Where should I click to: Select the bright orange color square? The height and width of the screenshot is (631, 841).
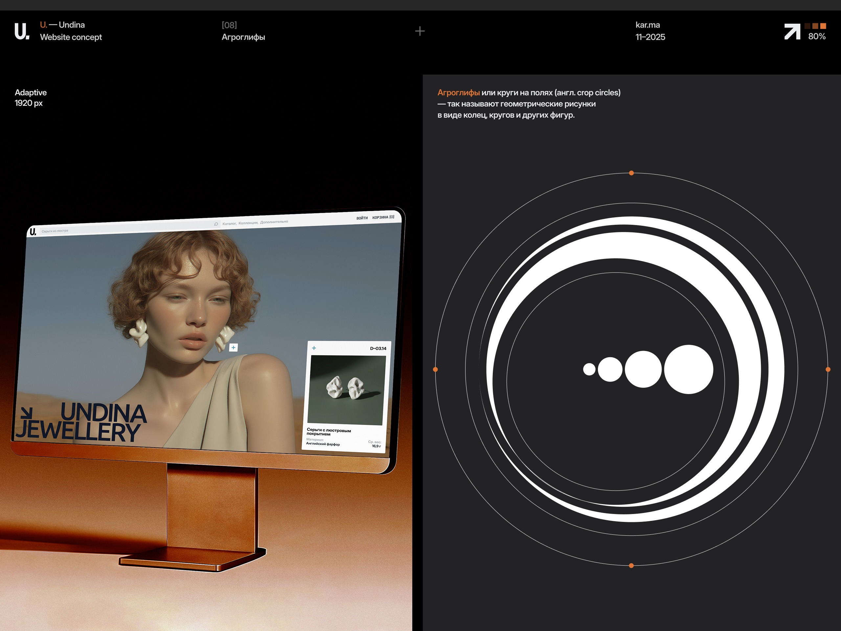coord(823,26)
